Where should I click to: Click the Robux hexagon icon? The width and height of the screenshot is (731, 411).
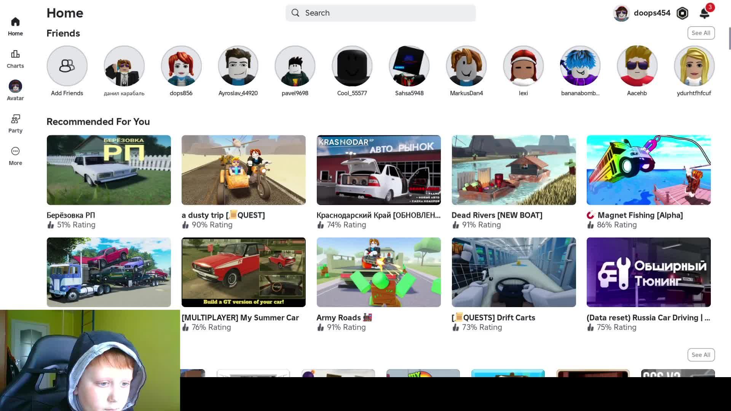[682, 13]
